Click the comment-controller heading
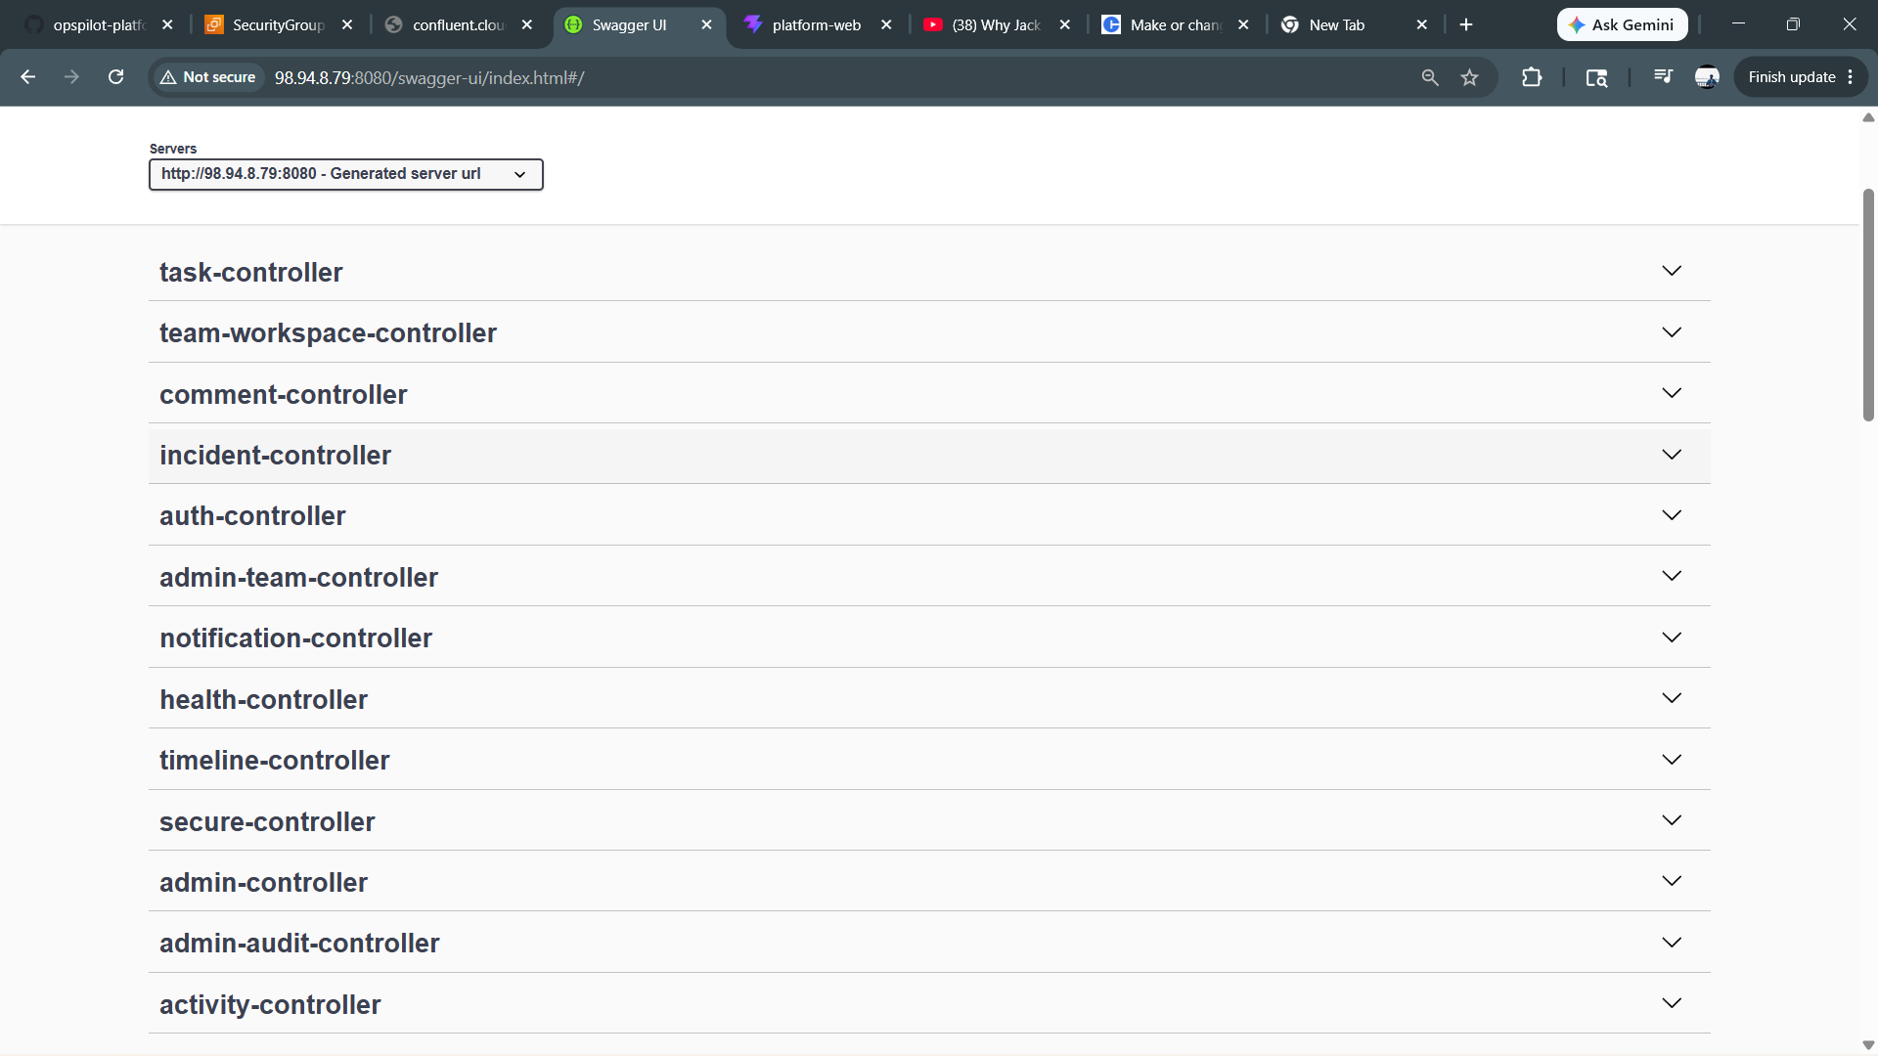Screen dimensions: 1878x1056 [284, 395]
